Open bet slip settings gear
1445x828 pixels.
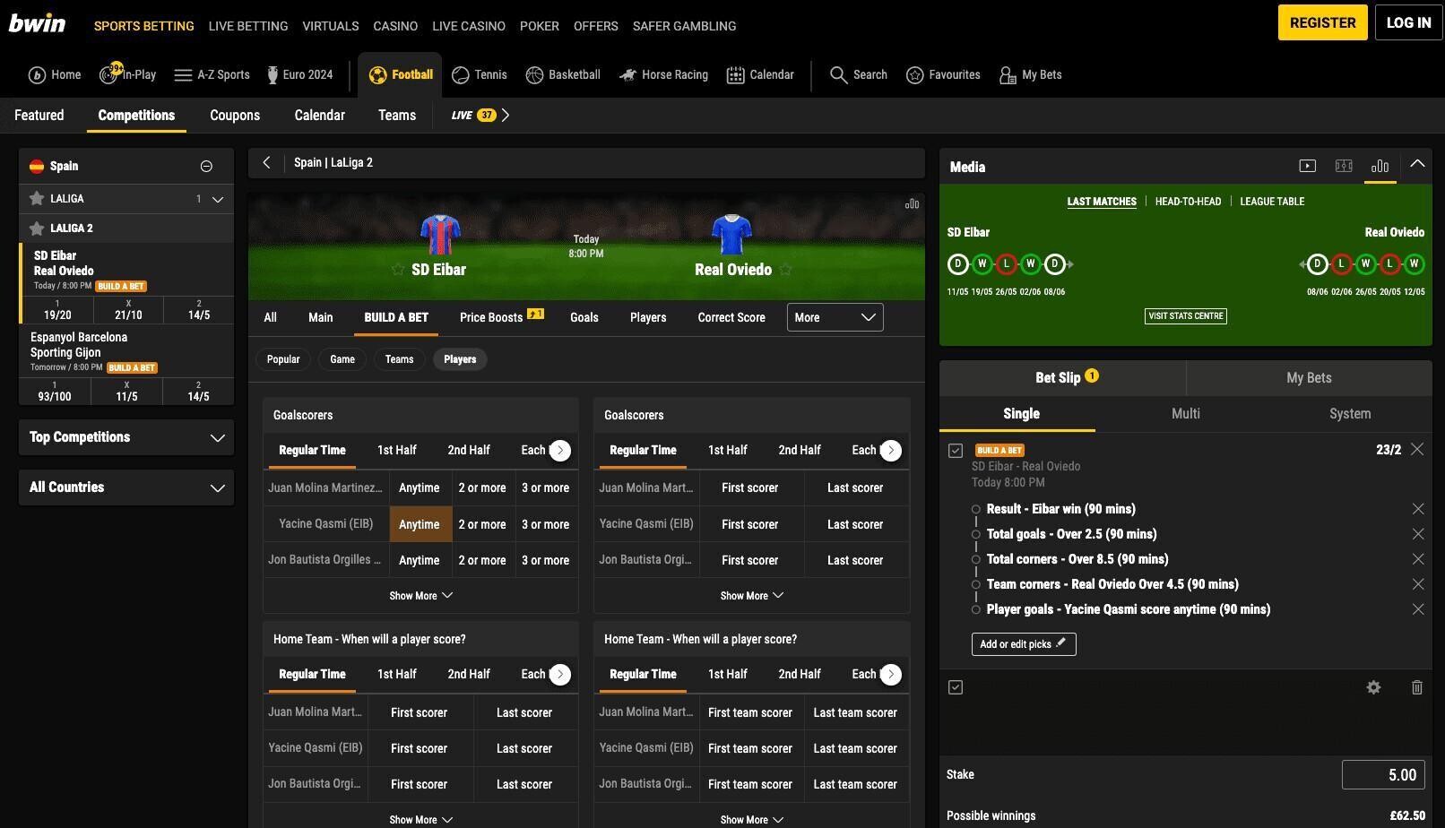[1373, 687]
